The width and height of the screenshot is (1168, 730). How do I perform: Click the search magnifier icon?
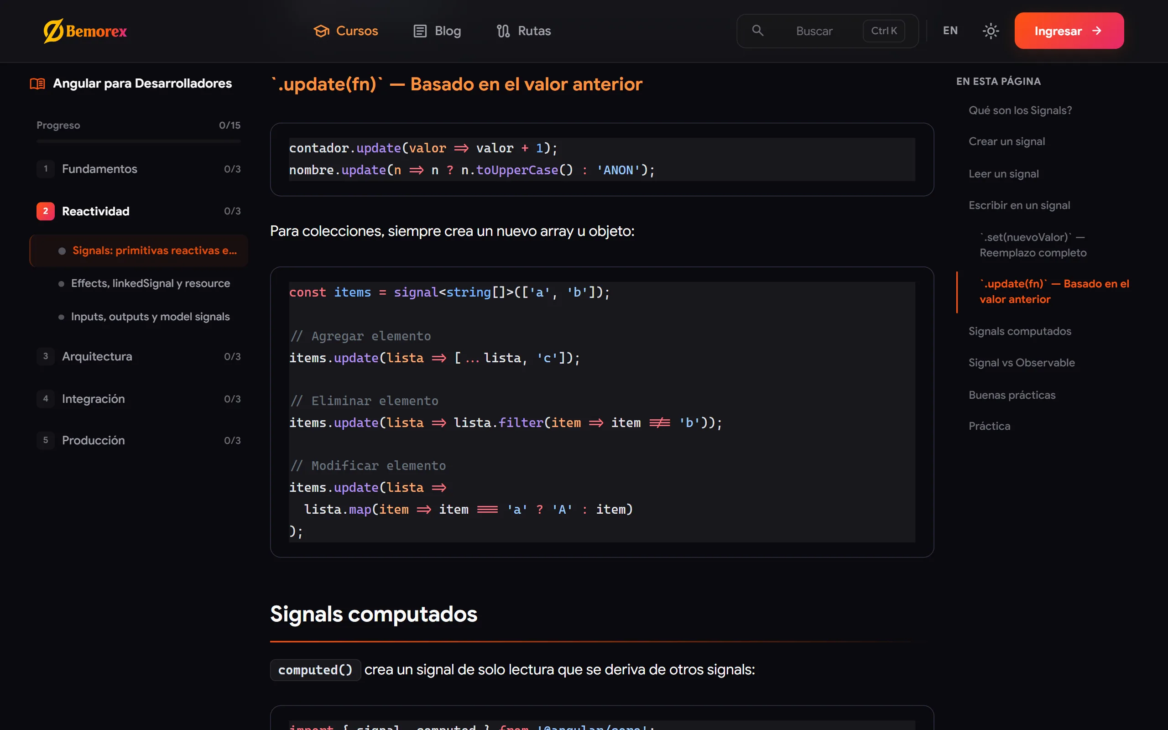coord(758,31)
